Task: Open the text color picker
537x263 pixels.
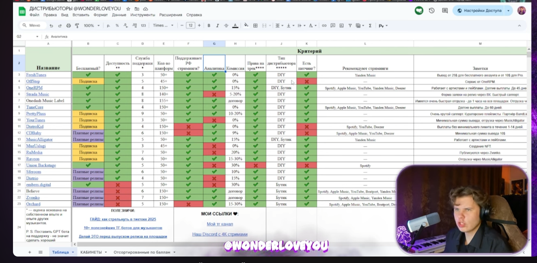Action: pos(235,25)
